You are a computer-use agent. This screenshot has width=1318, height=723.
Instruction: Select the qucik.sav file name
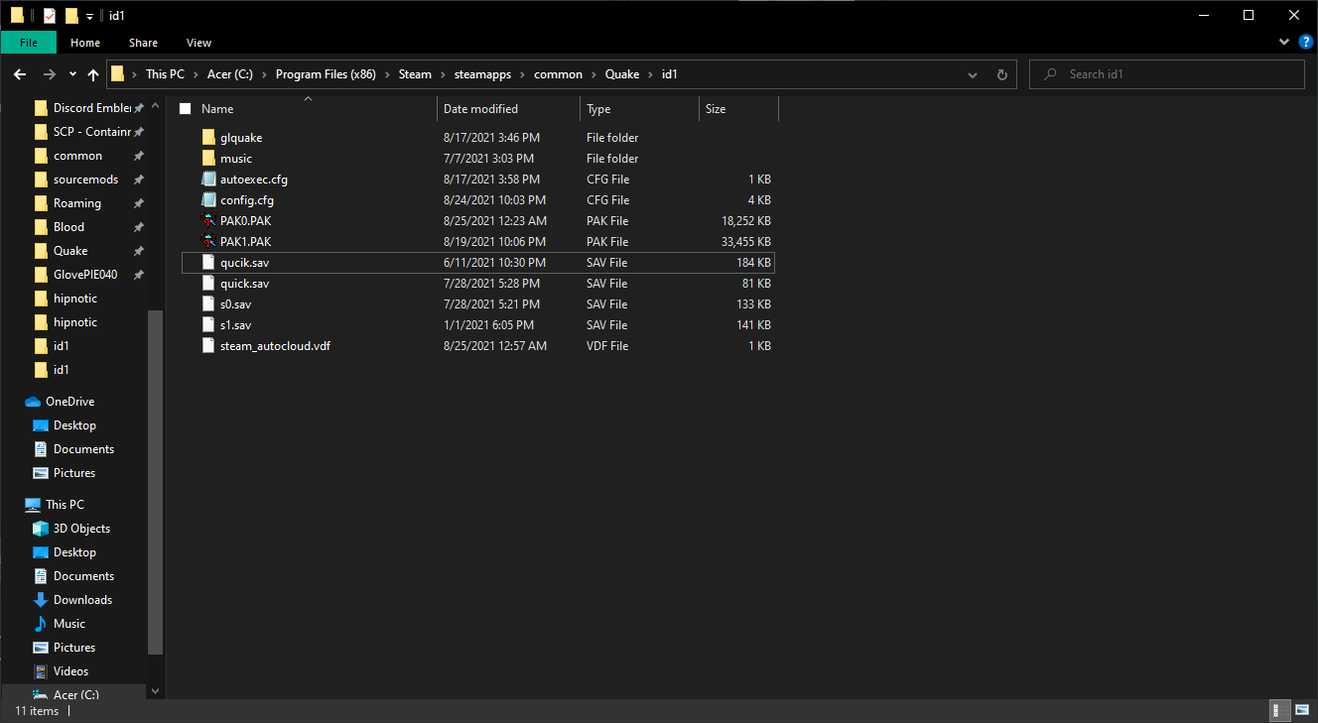pos(244,263)
